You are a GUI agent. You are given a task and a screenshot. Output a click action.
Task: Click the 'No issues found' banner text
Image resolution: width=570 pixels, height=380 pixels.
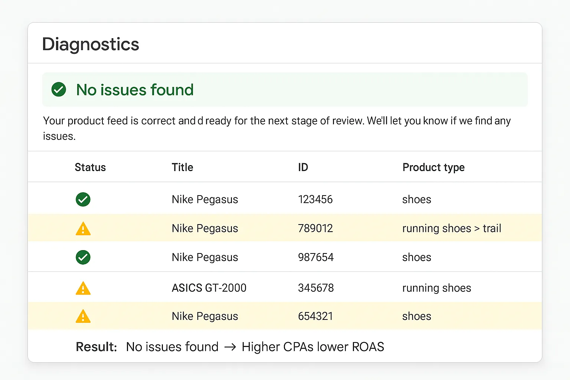[135, 90]
